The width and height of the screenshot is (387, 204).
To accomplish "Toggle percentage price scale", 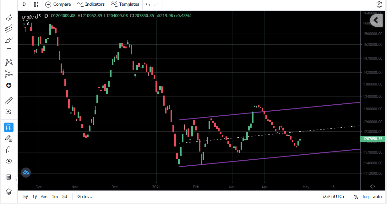I will pos(356,197).
